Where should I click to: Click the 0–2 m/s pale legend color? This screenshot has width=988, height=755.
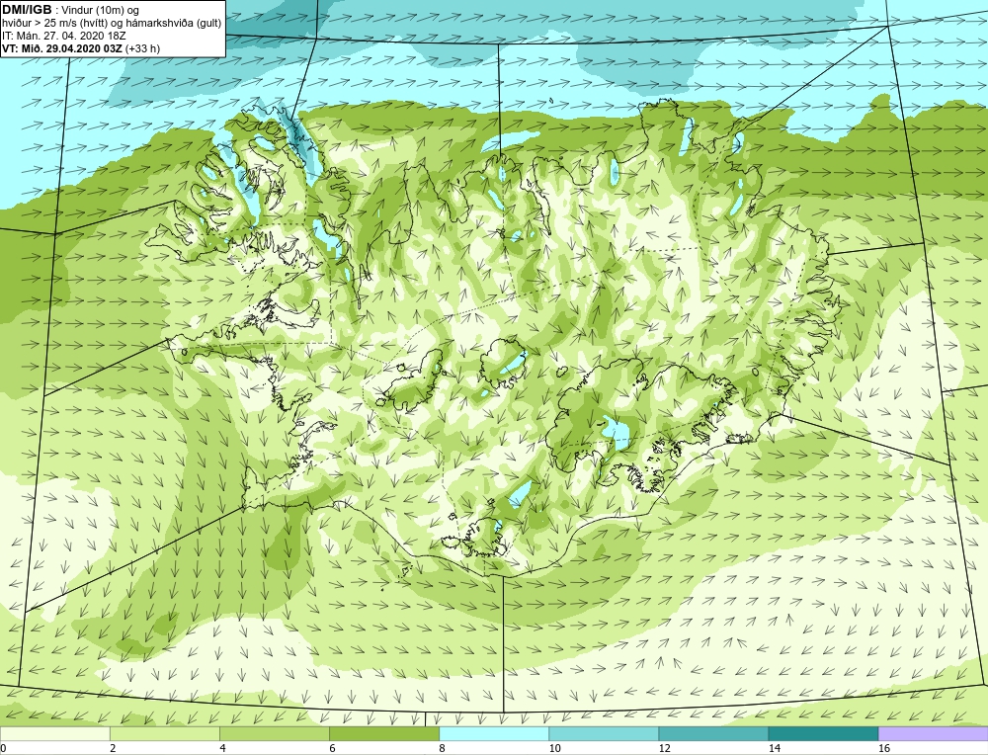pyautogui.click(x=54, y=733)
